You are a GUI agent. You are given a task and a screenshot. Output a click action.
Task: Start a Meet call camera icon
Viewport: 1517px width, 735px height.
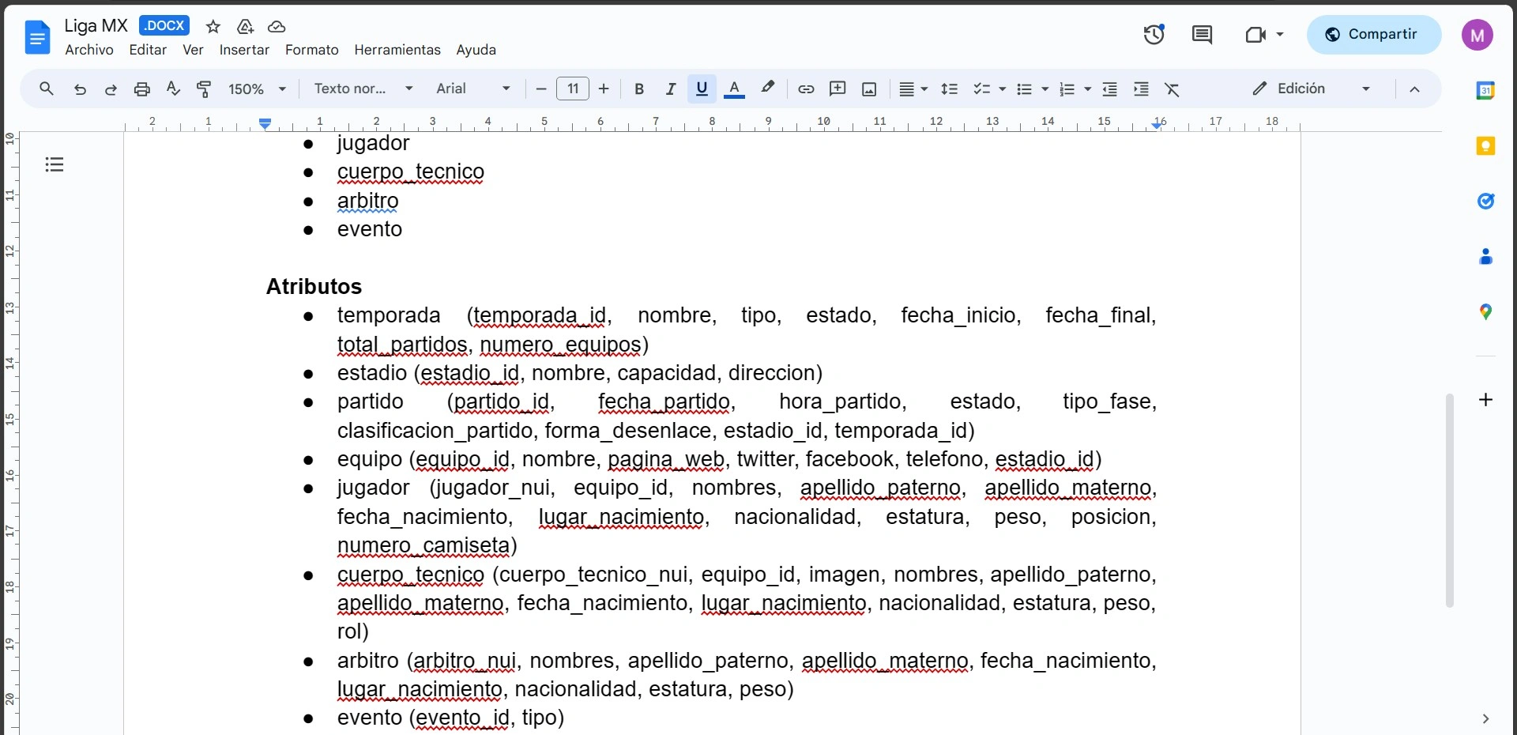coord(1255,34)
